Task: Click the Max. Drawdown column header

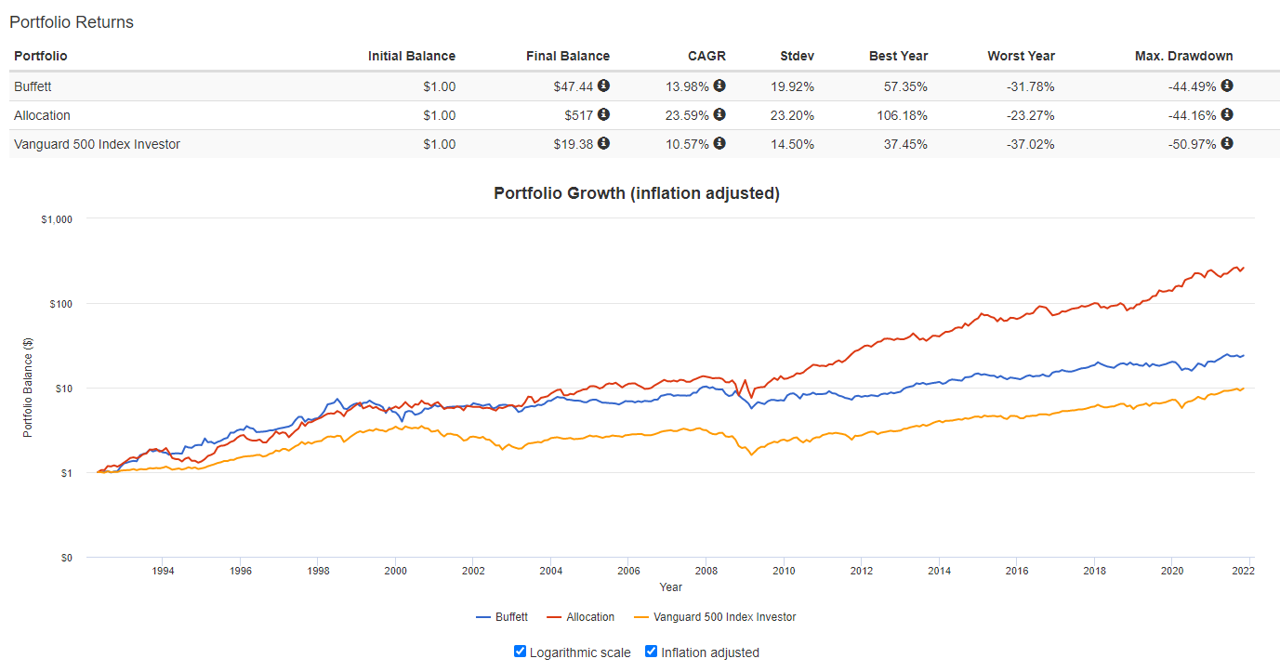Action: click(1183, 56)
